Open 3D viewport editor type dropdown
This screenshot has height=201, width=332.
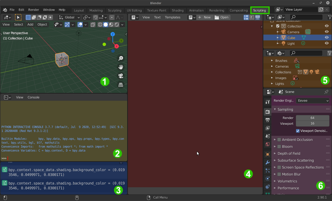point(7,18)
